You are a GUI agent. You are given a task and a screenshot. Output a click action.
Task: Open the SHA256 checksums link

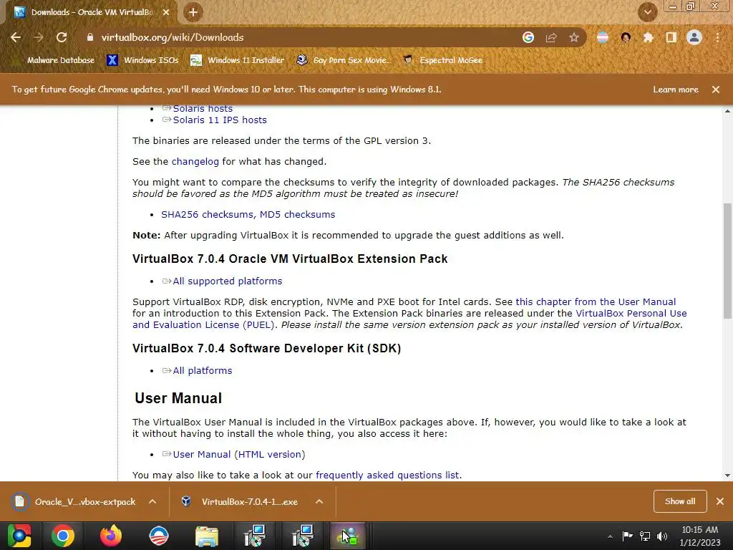tap(207, 214)
